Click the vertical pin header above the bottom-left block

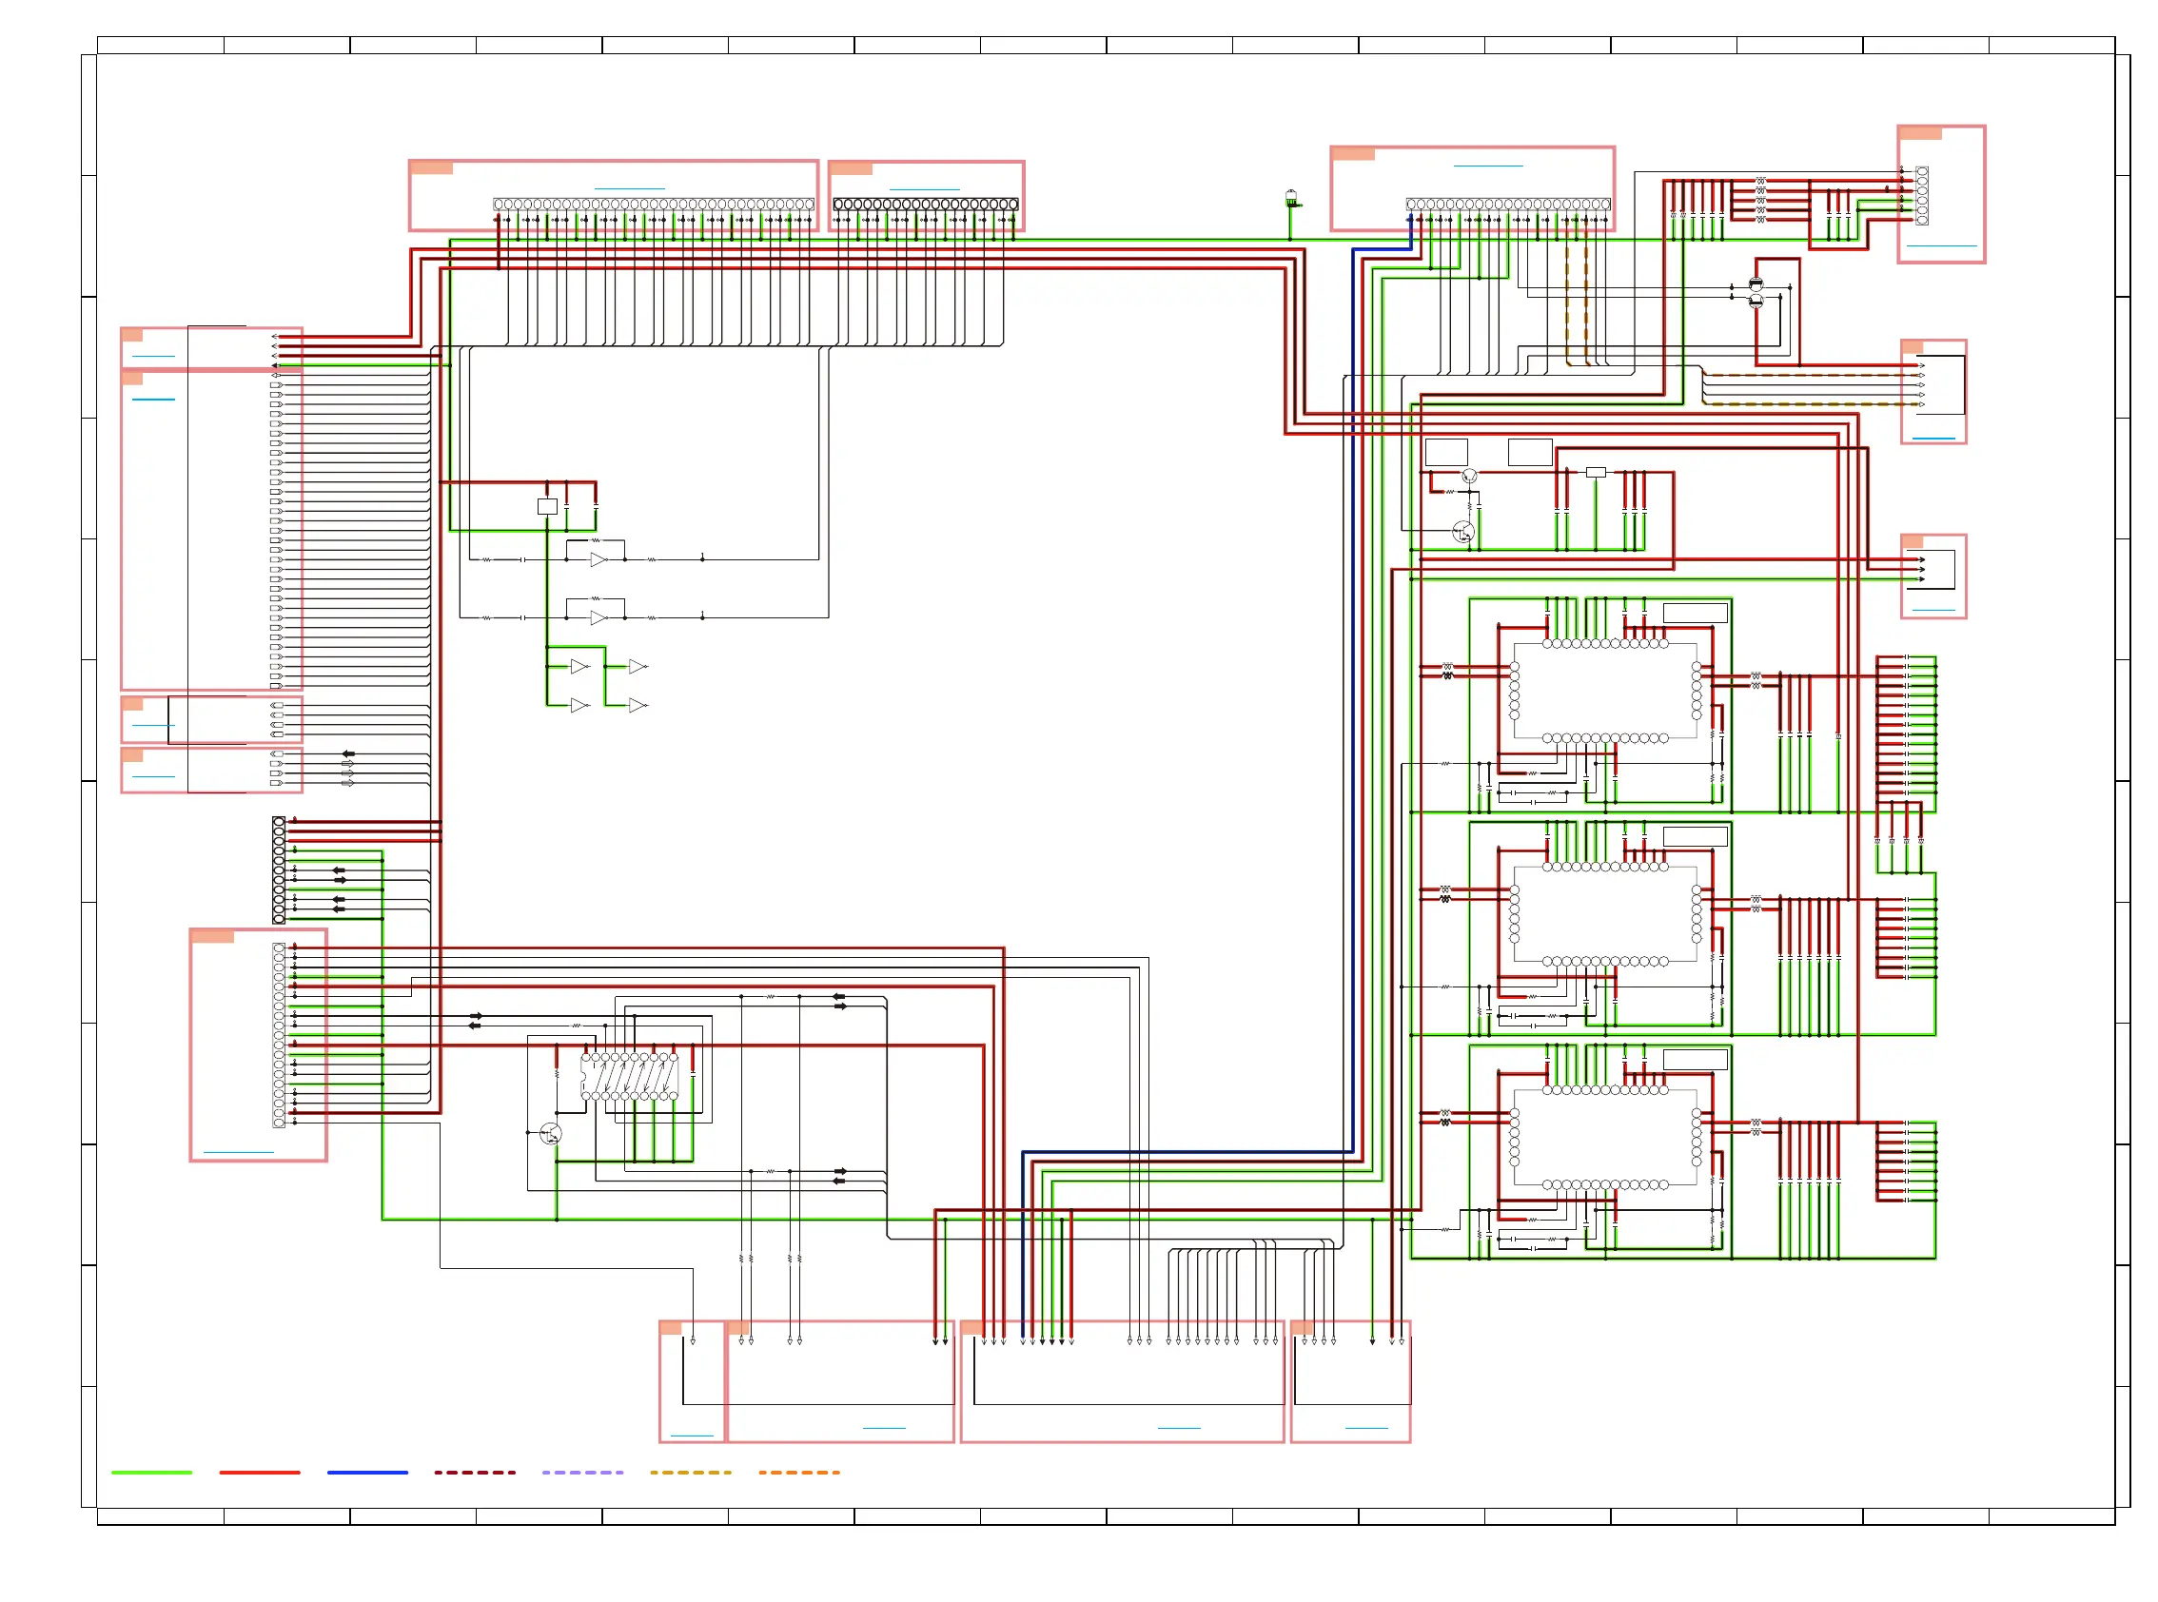279,869
